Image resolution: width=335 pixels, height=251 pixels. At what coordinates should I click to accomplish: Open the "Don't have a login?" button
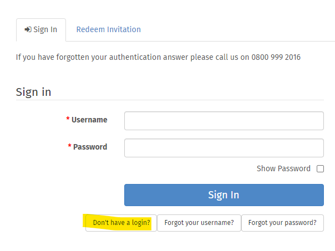121,223
